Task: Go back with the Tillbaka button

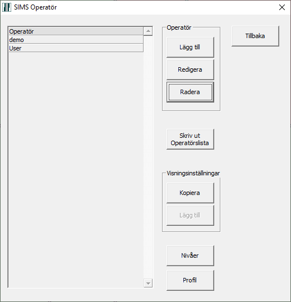Action: tap(255, 36)
